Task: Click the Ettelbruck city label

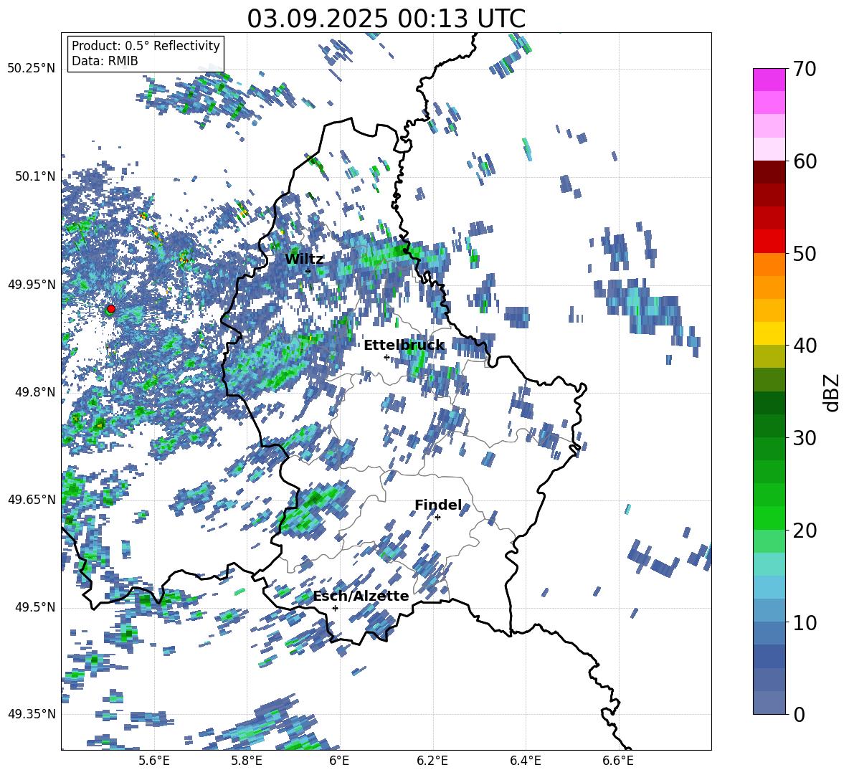Action: (x=404, y=346)
